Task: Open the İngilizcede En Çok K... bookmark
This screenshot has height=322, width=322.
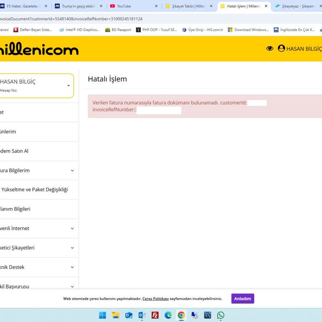Action: point(294,30)
